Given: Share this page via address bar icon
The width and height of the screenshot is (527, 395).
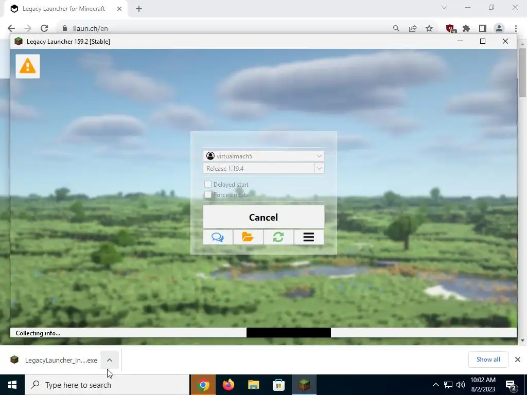Looking at the screenshot, I should click(413, 28).
